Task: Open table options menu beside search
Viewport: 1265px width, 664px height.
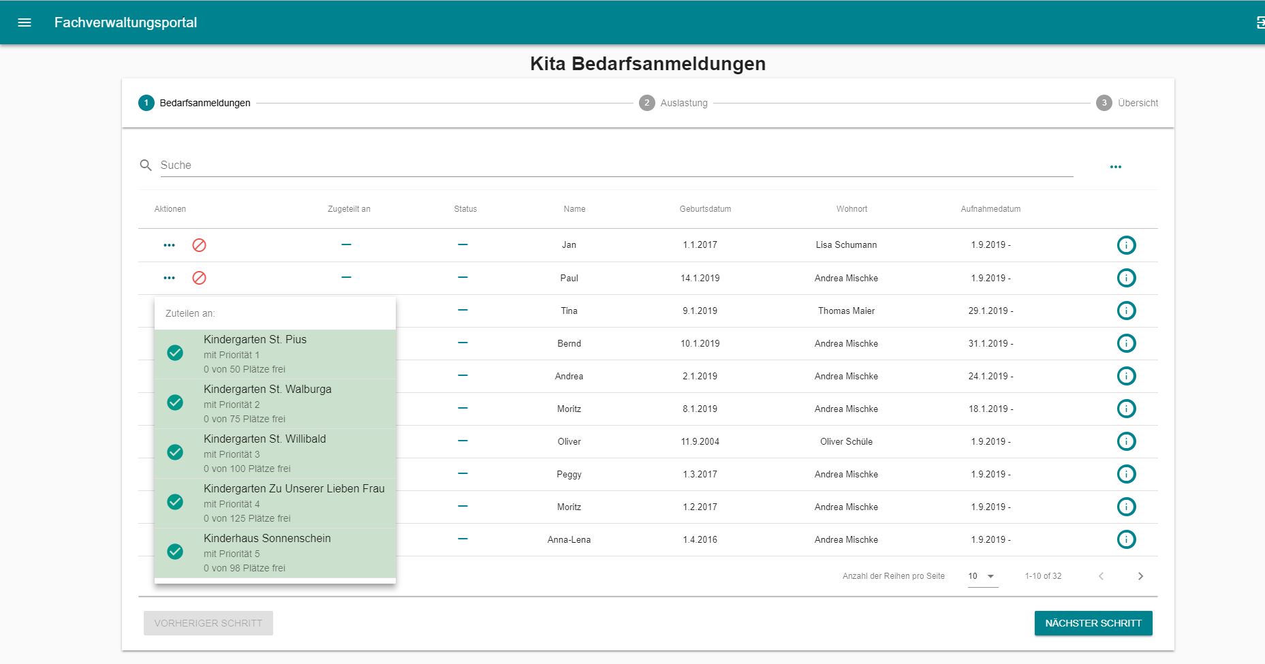Action: [1115, 167]
